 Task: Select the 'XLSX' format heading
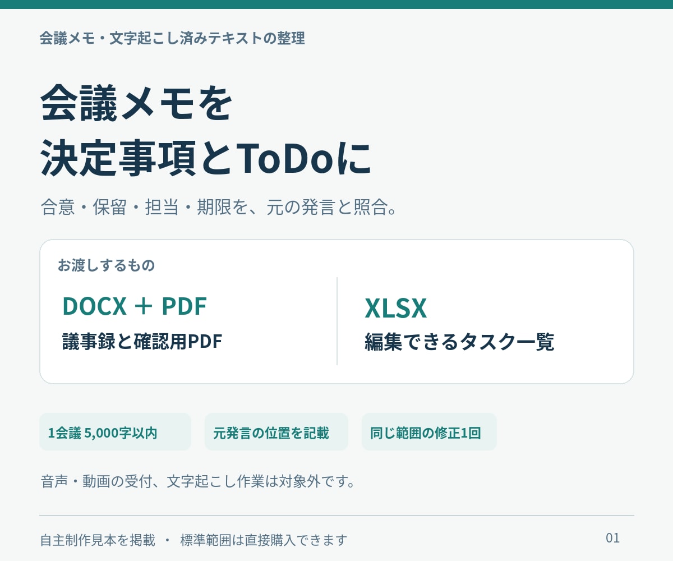[x=396, y=308]
